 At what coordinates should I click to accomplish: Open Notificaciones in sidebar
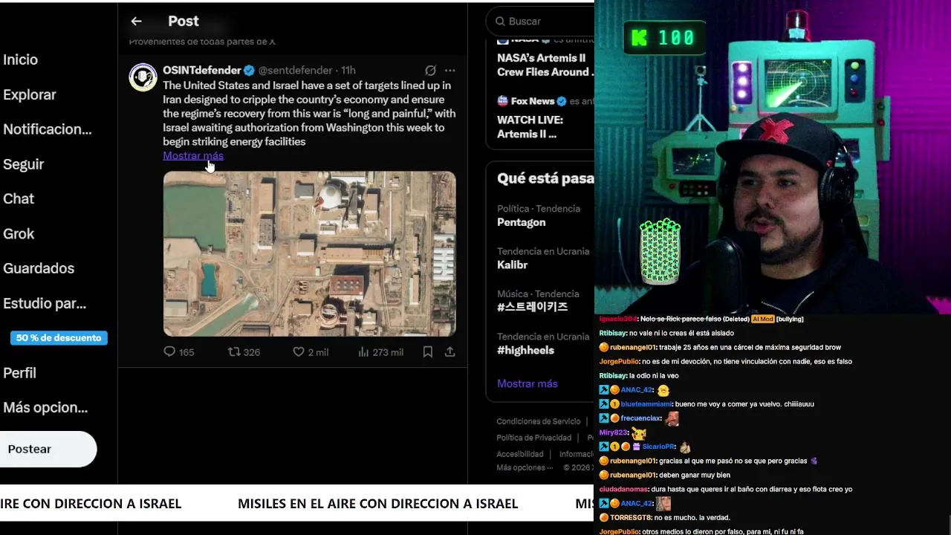[x=48, y=129]
